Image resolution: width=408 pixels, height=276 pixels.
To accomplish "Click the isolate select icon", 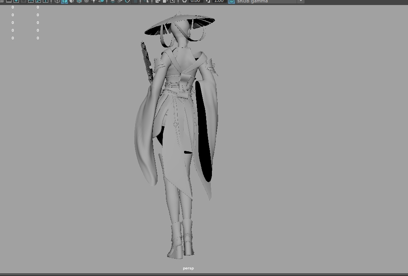I will point(147,2).
